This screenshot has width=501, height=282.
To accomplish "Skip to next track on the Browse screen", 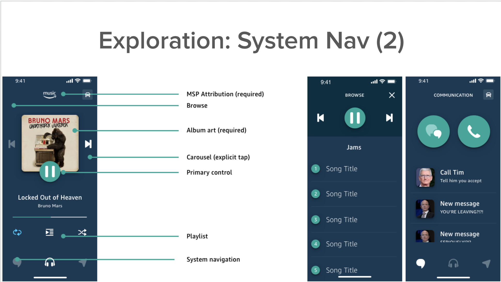I will point(389,118).
